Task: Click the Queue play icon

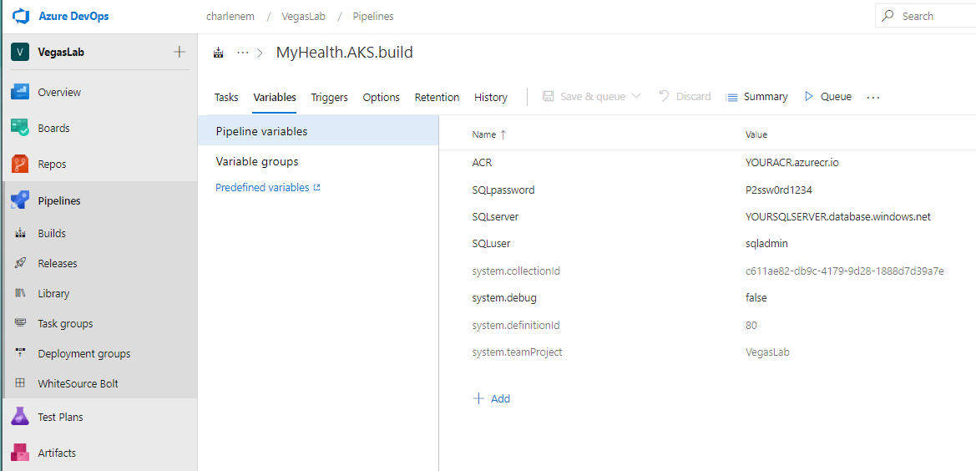Action: pyautogui.click(x=809, y=96)
